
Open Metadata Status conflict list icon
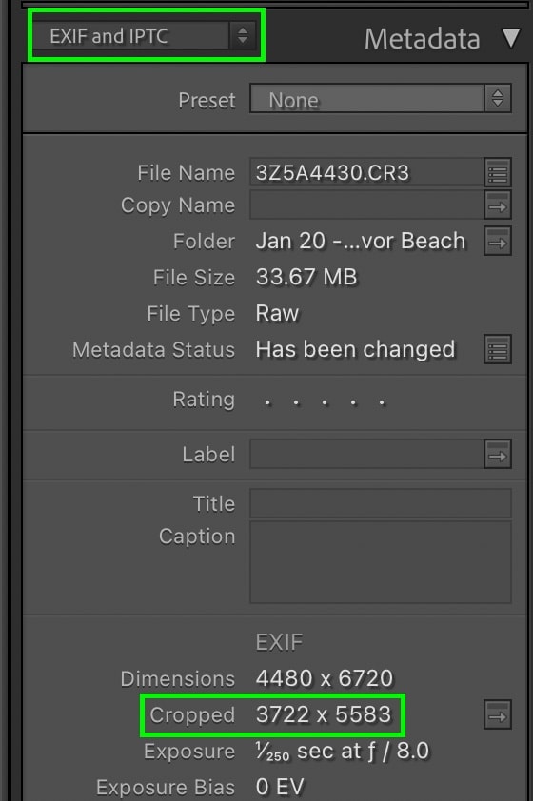[498, 349]
